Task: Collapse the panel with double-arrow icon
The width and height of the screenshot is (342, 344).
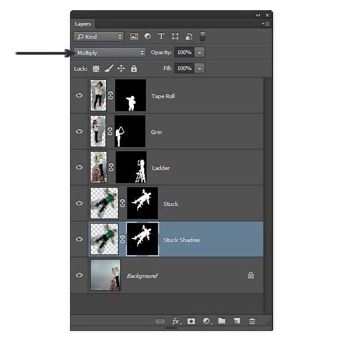Action: pos(258,15)
